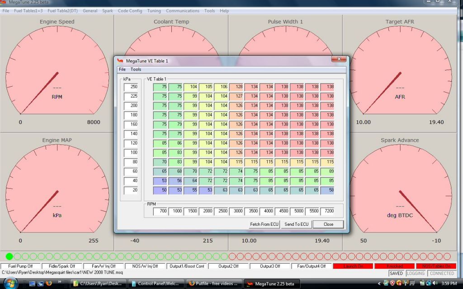This screenshot has width=463, height=289.
Task: Click the MegaTune icon in VE Table title bar
Action: click(x=120, y=61)
